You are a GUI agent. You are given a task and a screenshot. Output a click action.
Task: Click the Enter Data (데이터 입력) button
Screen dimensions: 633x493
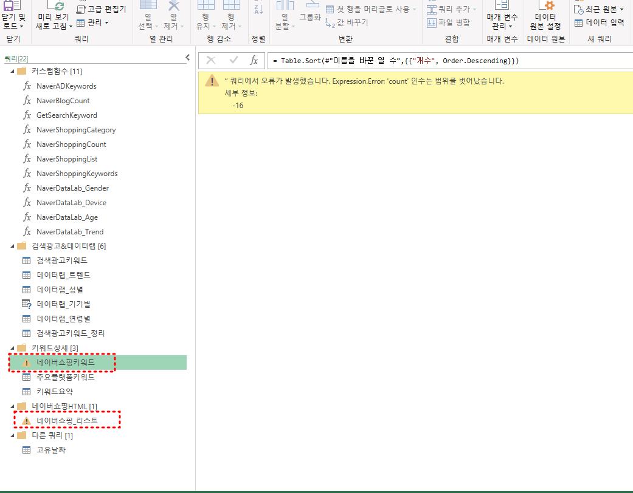click(599, 23)
